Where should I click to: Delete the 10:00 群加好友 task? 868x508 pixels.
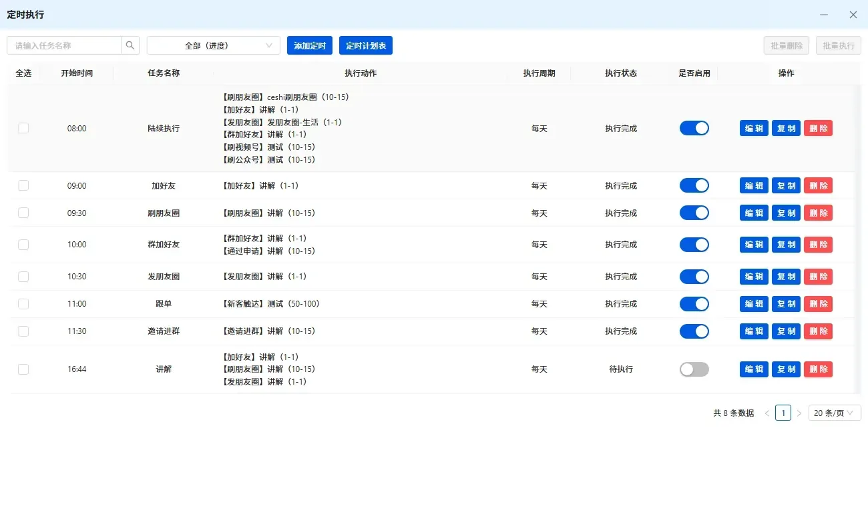[818, 245]
